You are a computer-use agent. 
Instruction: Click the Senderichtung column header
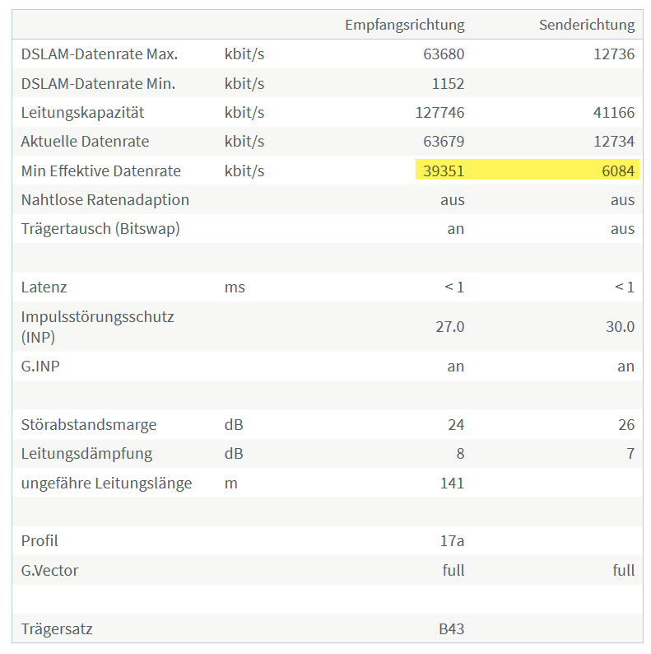tap(587, 25)
